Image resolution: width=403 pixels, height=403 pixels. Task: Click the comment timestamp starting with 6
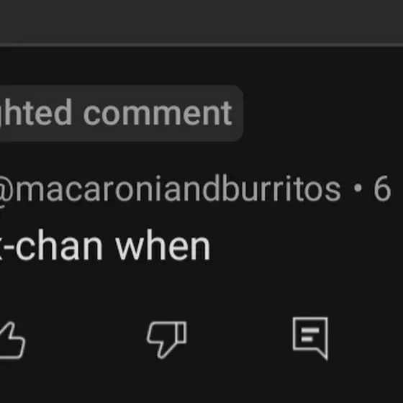(x=382, y=189)
